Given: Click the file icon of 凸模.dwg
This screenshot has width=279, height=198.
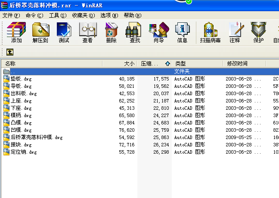Looking at the screenshot, I should pyautogui.click(x=6, y=123).
